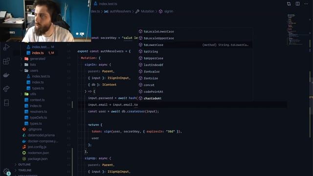Select authResolvers in the breadcrumb

[x=120, y=11]
